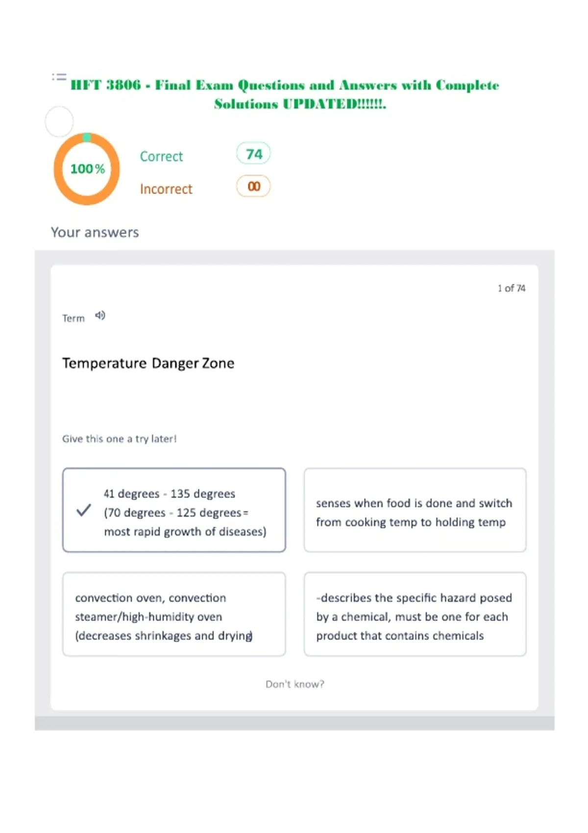
Task: Choose the answer 'senses when food is done'
Action: pyautogui.click(x=415, y=510)
